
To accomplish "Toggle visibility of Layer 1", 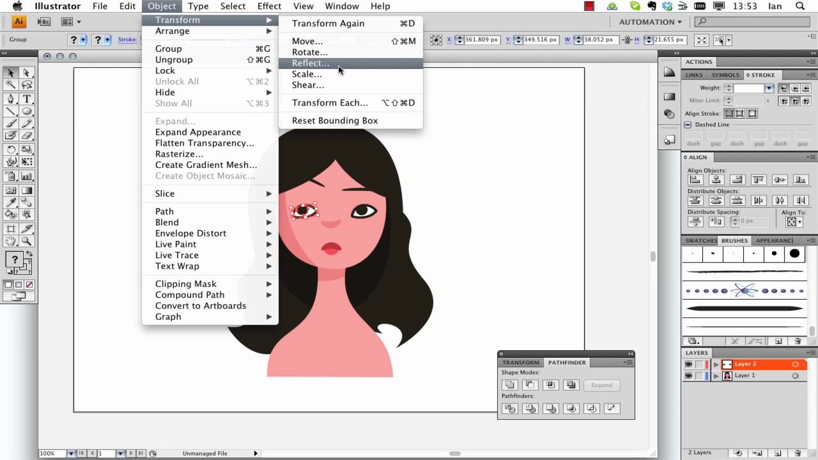I will [688, 376].
